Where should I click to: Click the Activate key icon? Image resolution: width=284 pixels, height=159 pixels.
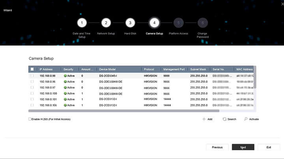246,119
